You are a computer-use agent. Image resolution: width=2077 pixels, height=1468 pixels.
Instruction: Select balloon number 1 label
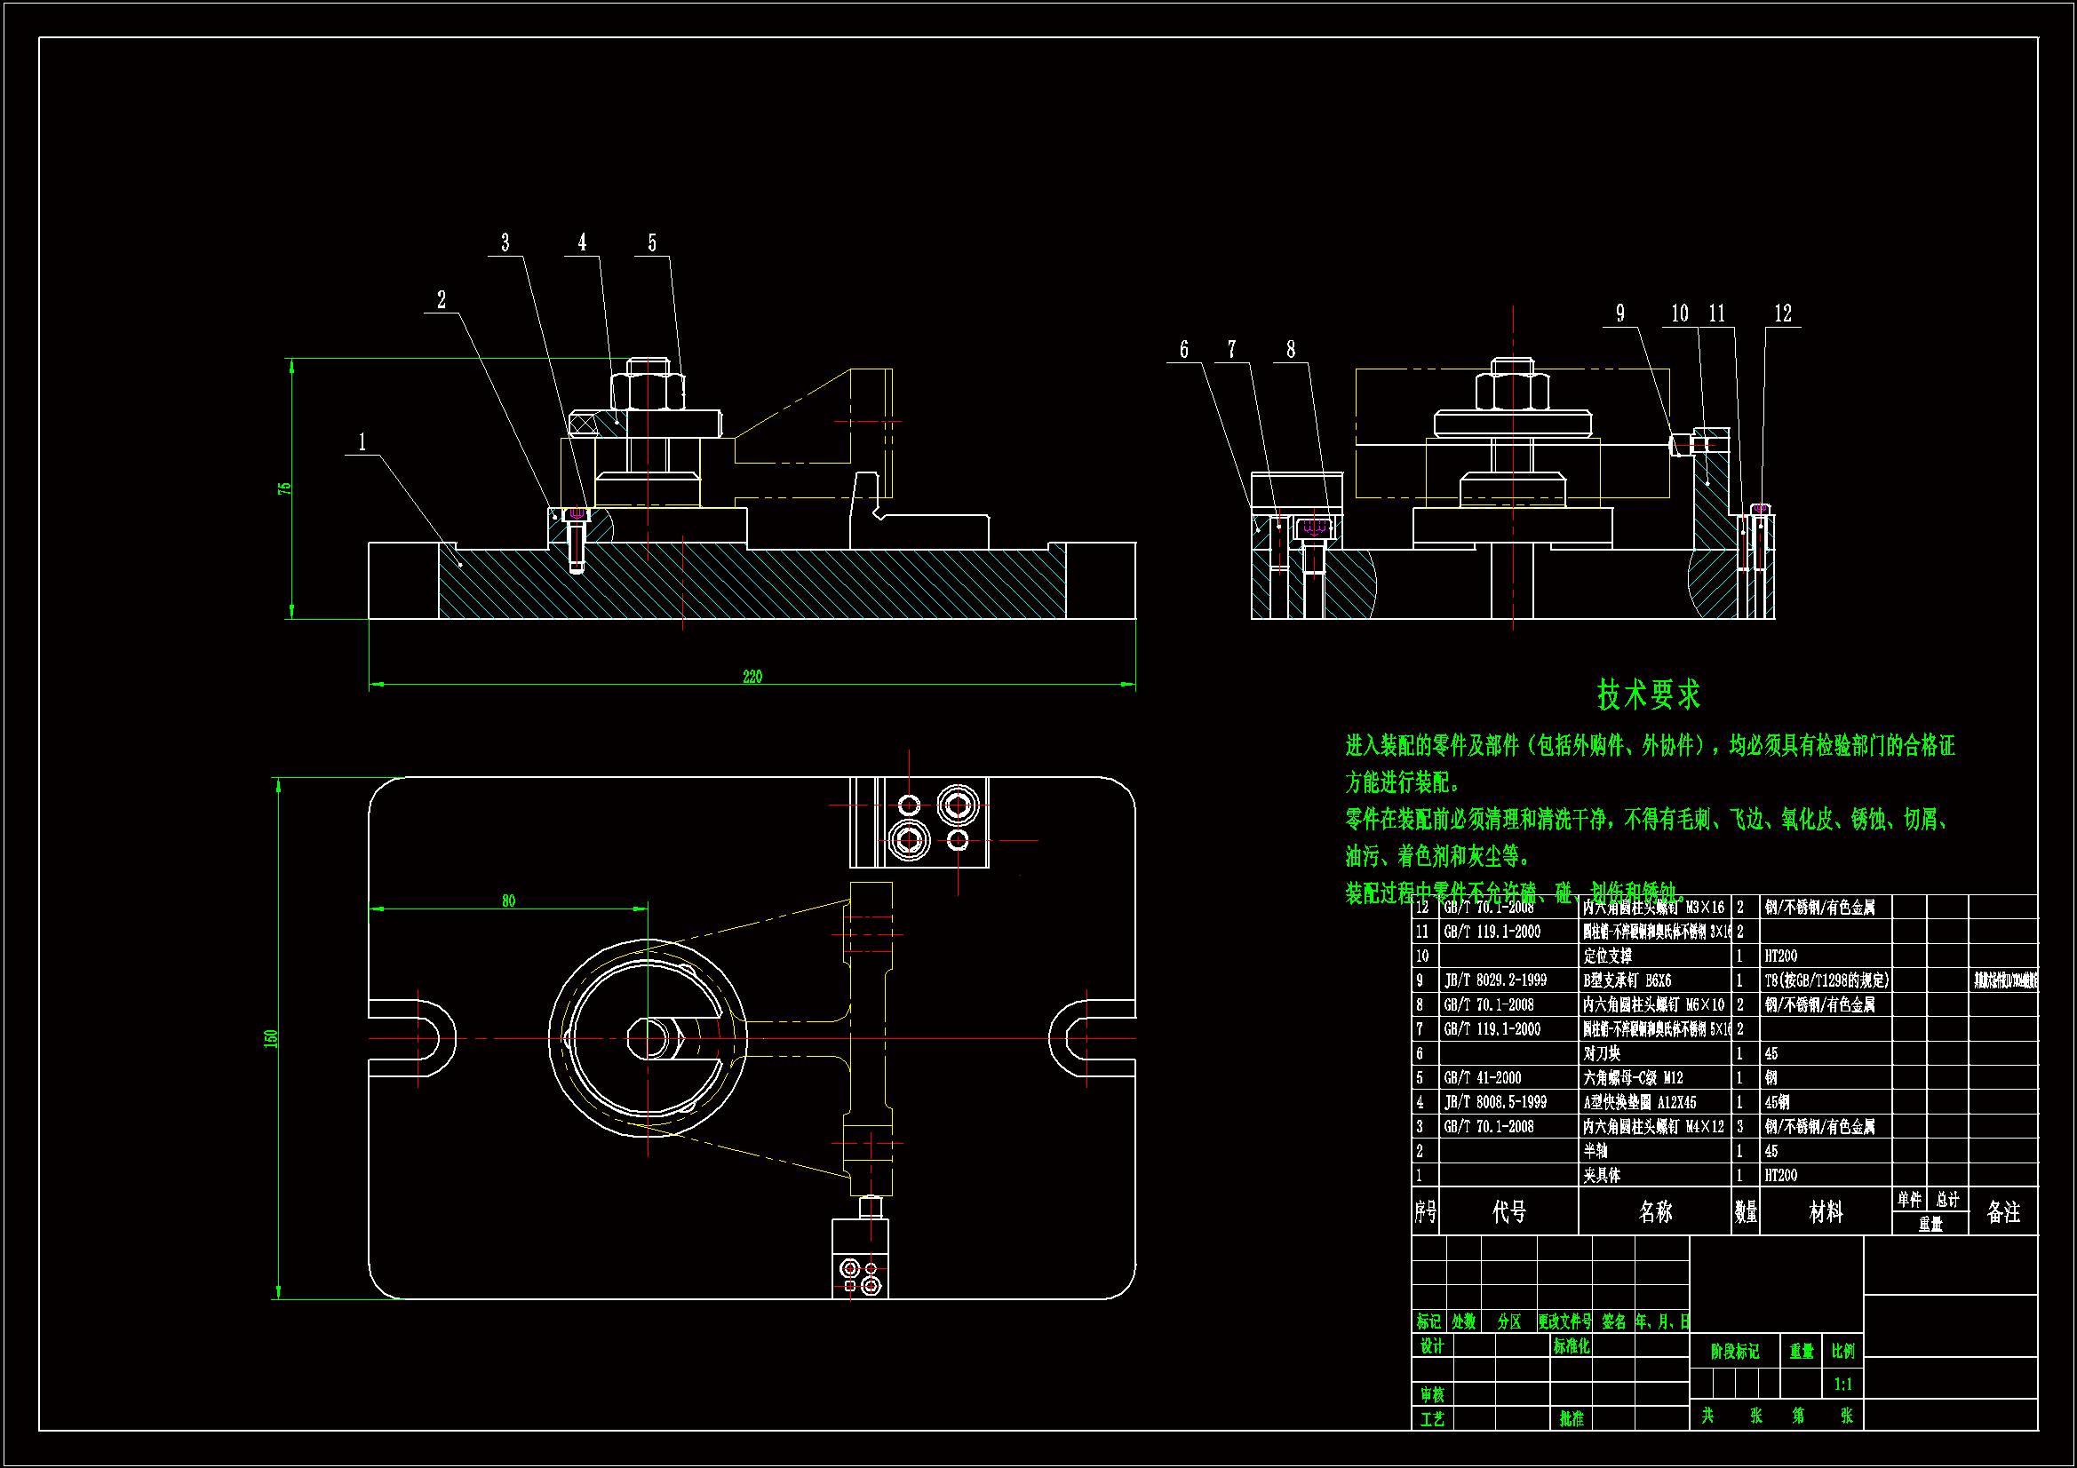pos(362,441)
